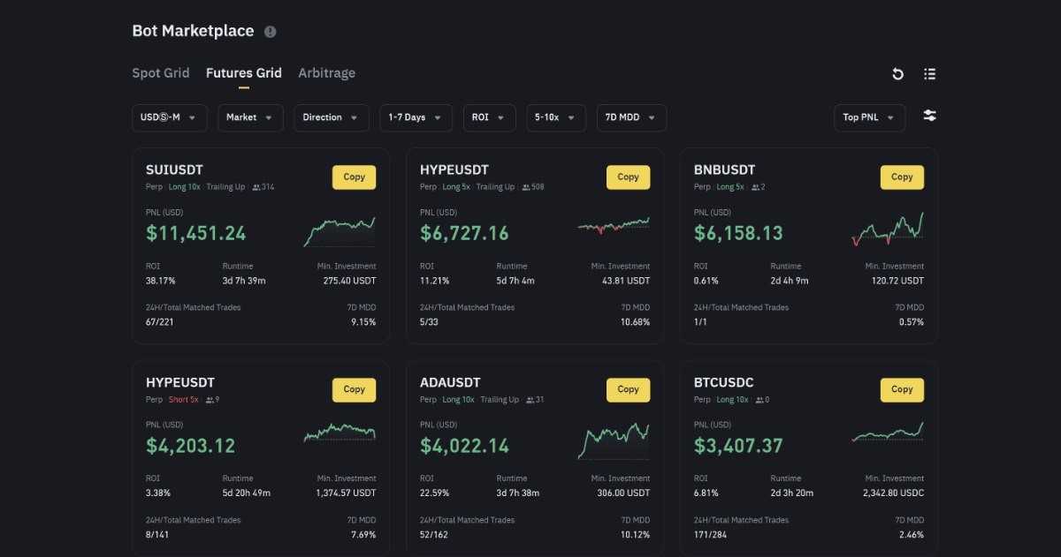Copy the BTCUSDC trading bot
1061x557 pixels.
(902, 389)
